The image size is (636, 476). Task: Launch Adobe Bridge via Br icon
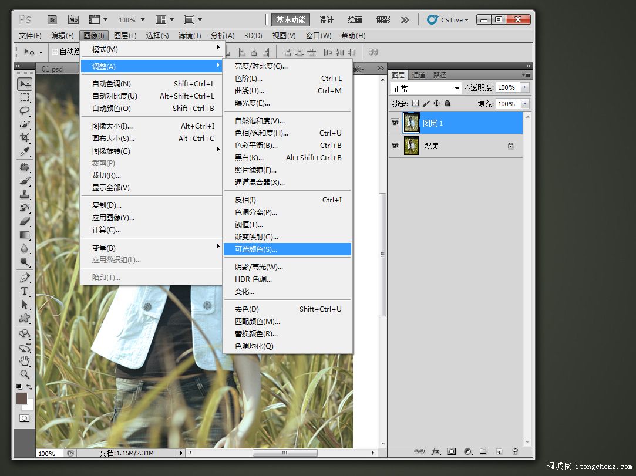coord(52,20)
